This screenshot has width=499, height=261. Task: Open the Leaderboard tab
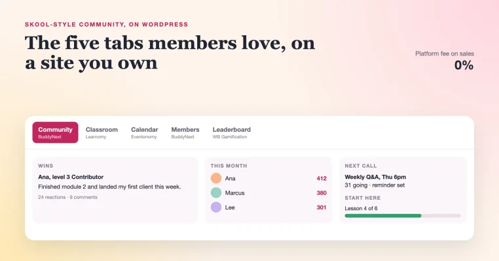point(232,132)
